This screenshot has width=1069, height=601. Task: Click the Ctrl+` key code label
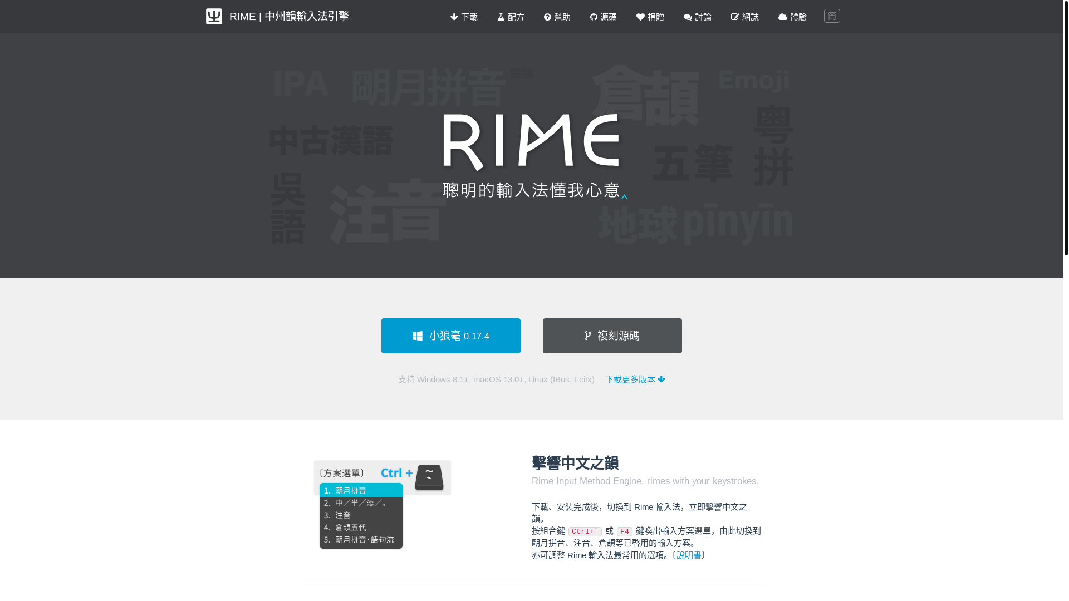click(585, 531)
